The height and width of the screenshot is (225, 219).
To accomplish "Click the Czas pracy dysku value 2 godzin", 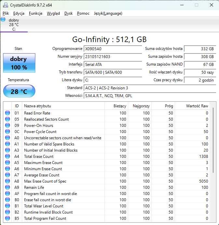I will point(200,80).
